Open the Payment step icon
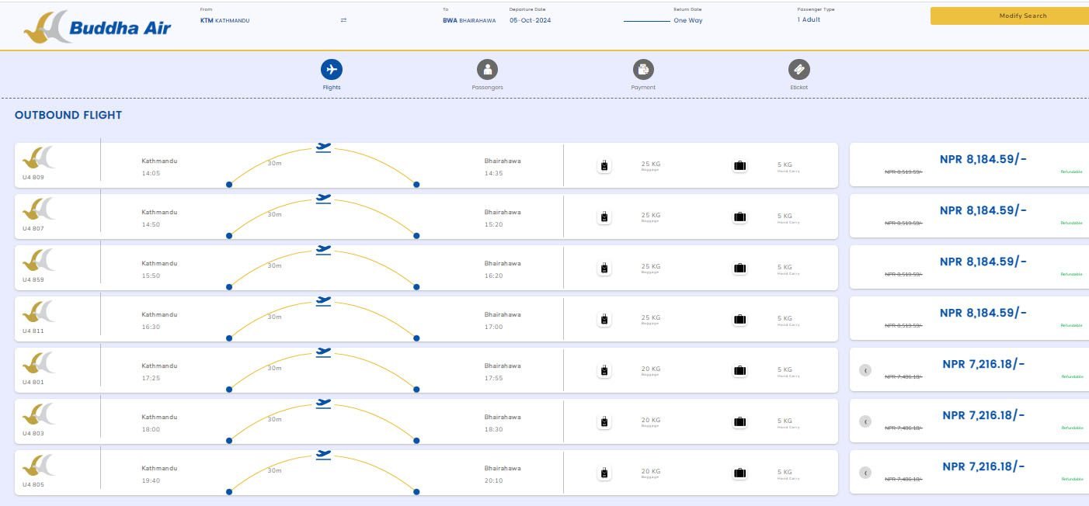This screenshot has width=1089, height=506. pos(643,70)
